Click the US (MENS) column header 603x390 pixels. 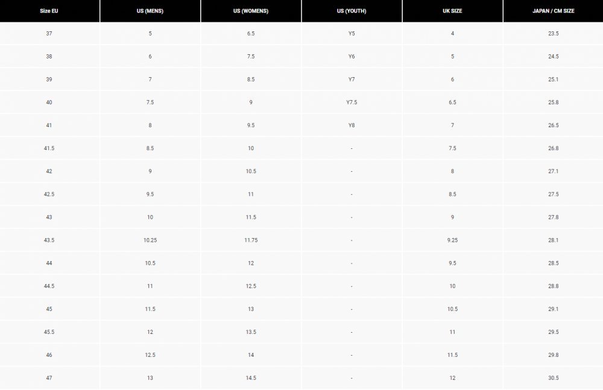pyautogui.click(x=150, y=11)
